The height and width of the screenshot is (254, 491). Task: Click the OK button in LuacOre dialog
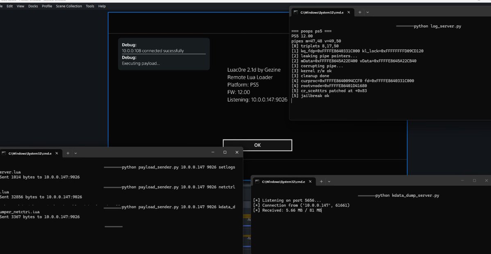pyautogui.click(x=258, y=145)
